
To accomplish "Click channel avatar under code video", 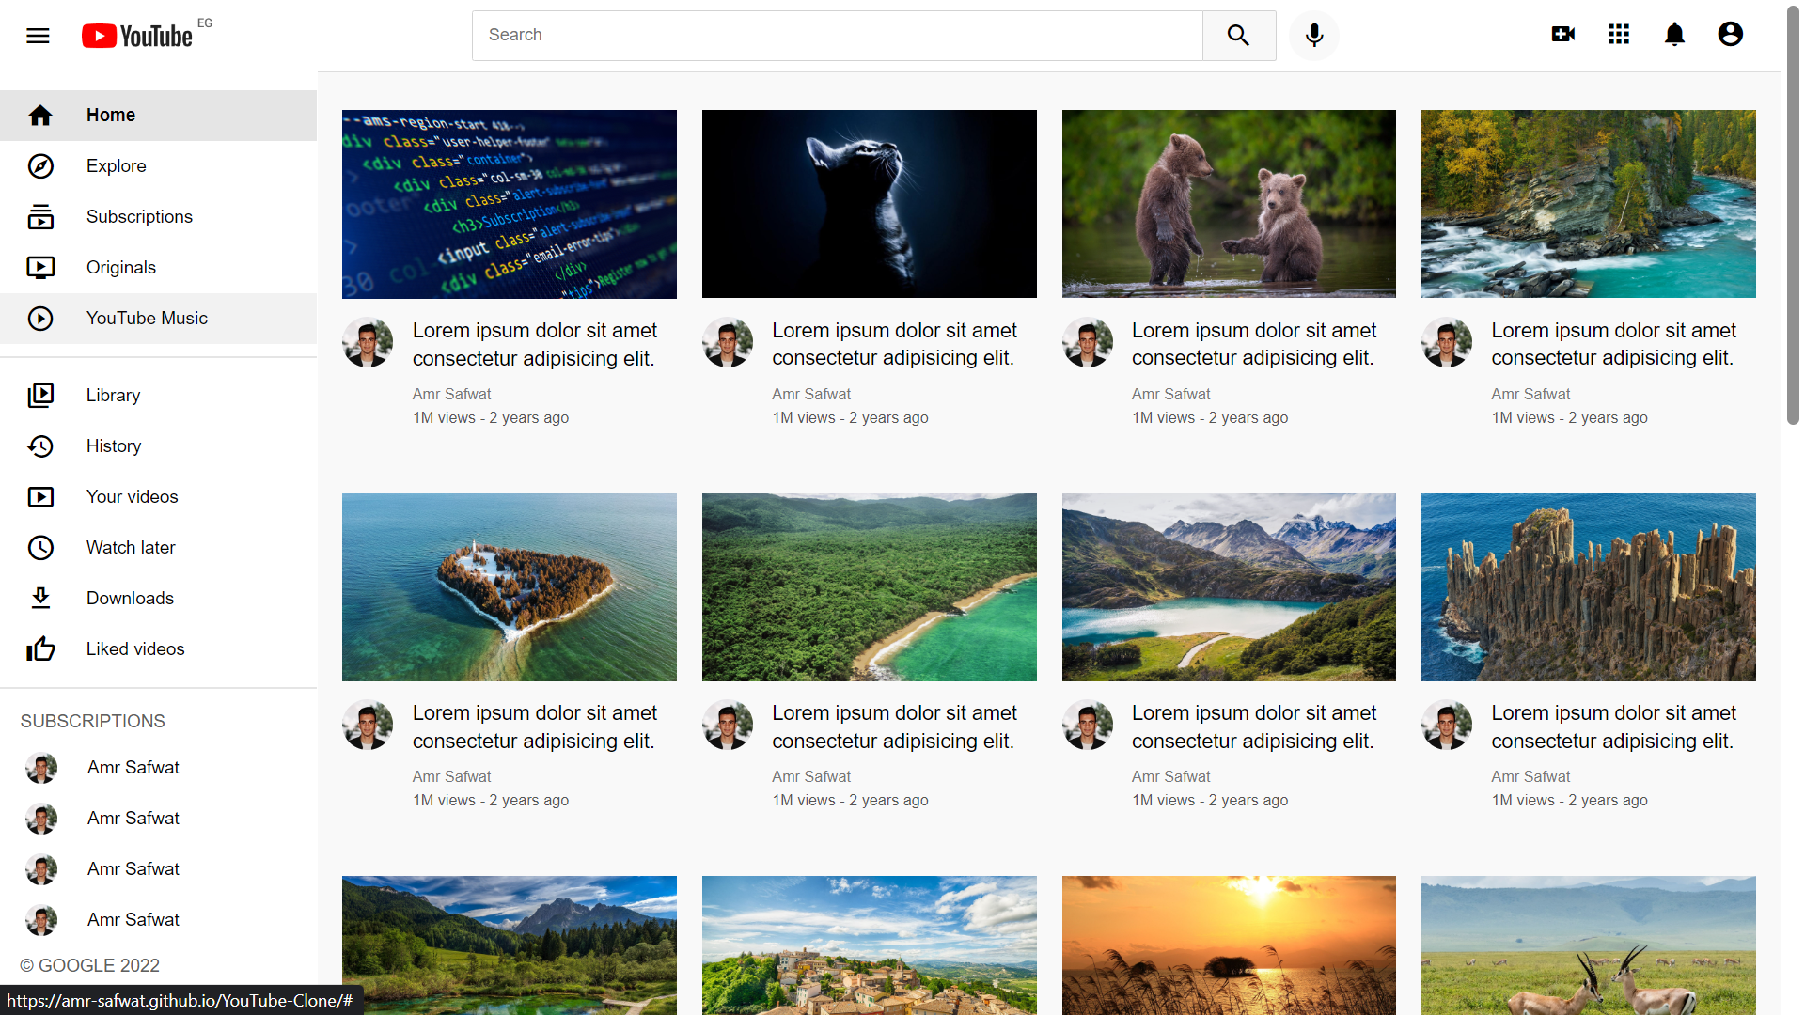I will pyautogui.click(x=368, y=342).
